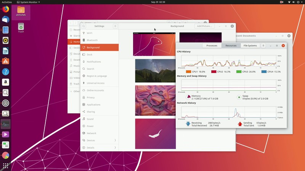This screenshot has width=305, height=171.
Task: Expand the Devices settings section
Action: tap(99, 140)
